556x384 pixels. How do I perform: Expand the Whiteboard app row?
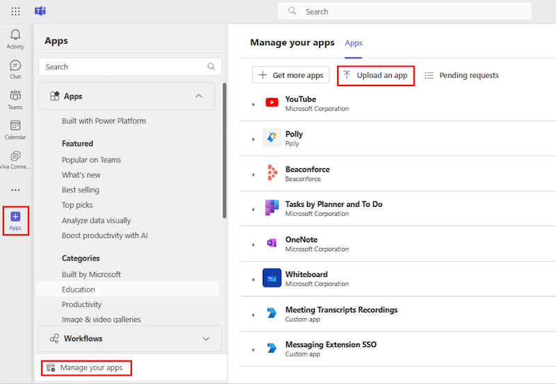(x=253, y=280)
